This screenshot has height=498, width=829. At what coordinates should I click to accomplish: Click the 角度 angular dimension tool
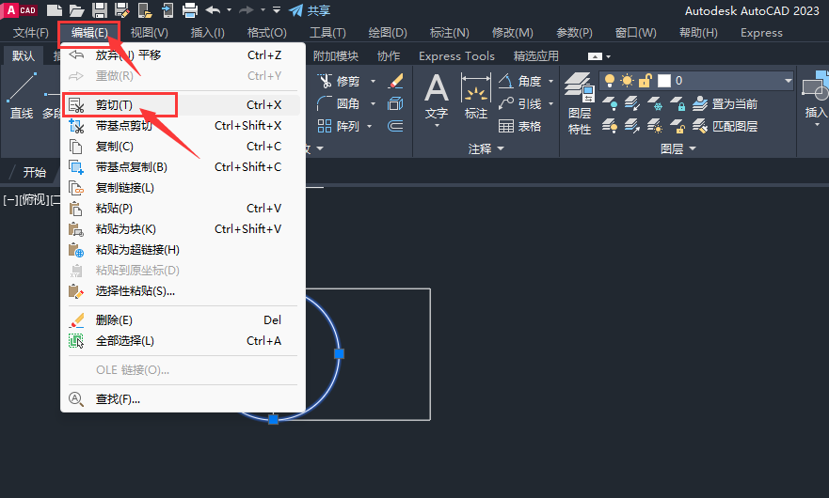click(521, 81)
